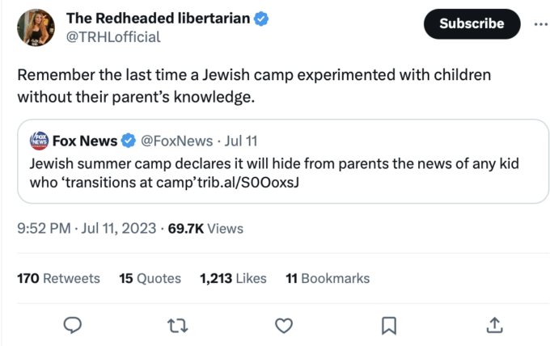Subscribe to The Redheaded libertarian
550x346 pixels.
click(x=472, y=23)
